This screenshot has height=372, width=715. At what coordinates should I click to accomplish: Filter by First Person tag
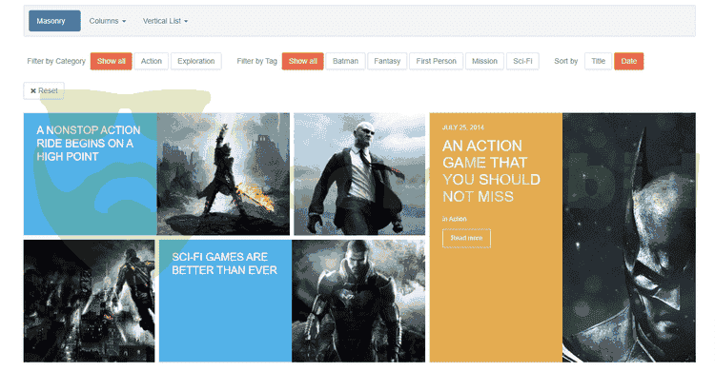[x=436, y=61]
